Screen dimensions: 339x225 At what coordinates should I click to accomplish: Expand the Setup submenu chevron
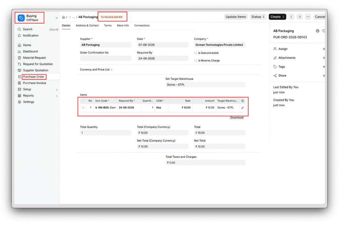pyautogui.click(x=57, y=89)
